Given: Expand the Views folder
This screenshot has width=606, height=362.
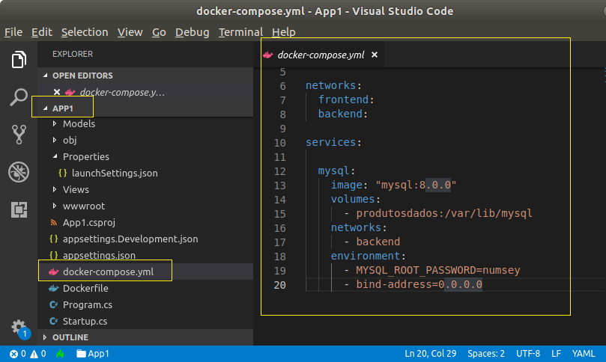Looking at the screenshot, I should coord(55,189).
